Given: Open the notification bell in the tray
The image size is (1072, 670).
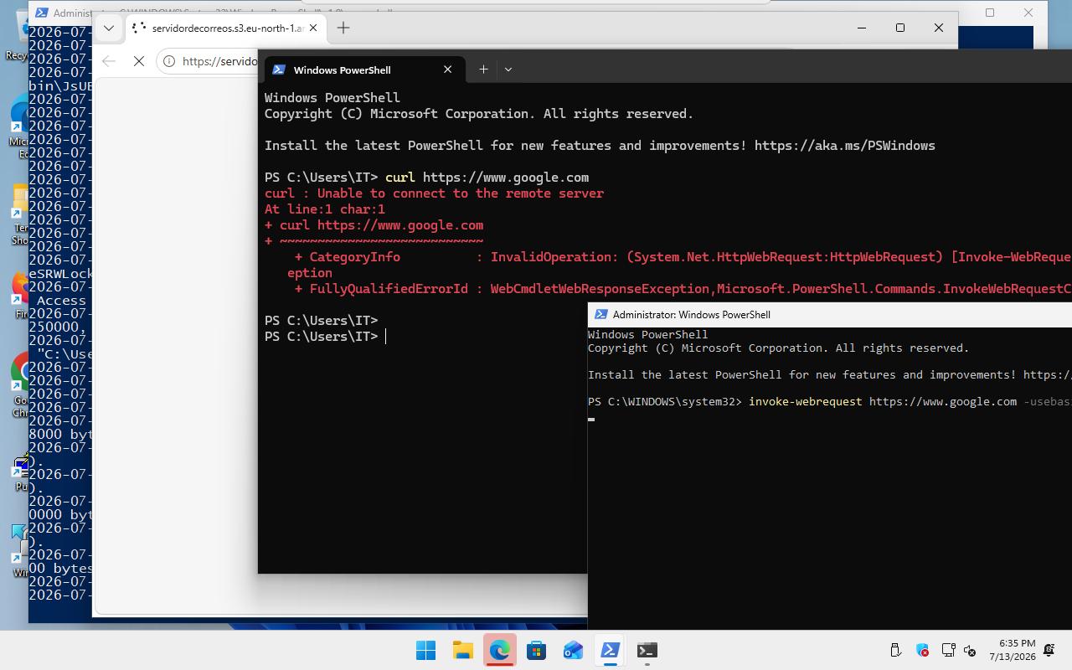Looking at the screenshot, I should 1050,650.
